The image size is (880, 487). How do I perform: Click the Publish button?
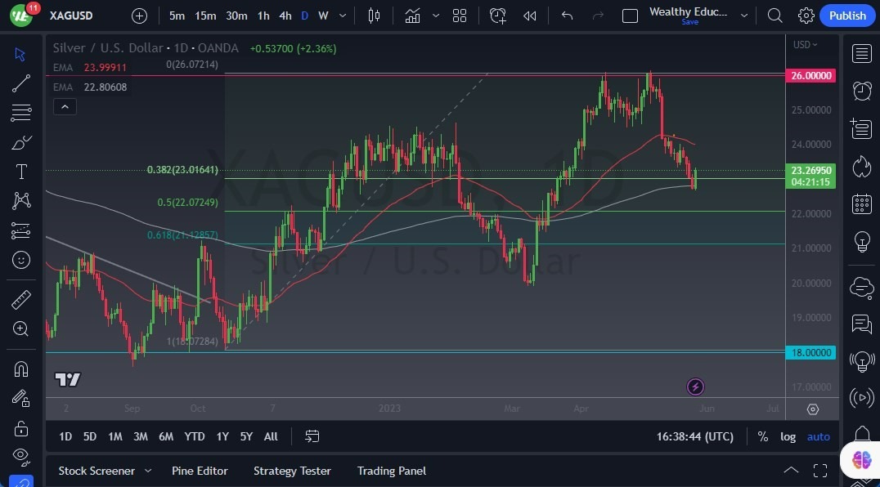tap(847, 16)
